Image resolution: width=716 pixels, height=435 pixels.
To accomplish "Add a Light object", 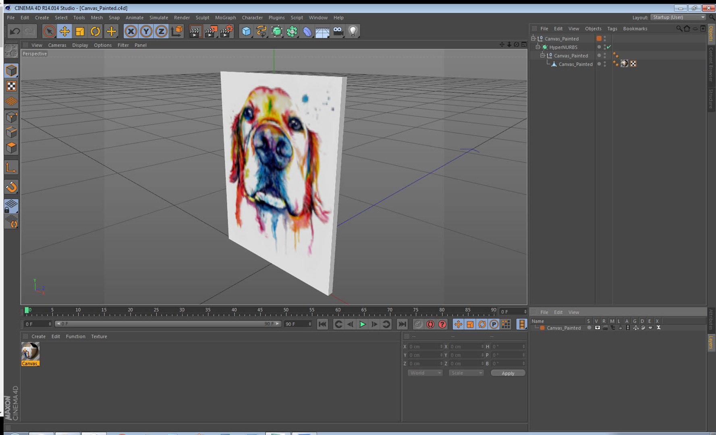I will tap(353, 31).
